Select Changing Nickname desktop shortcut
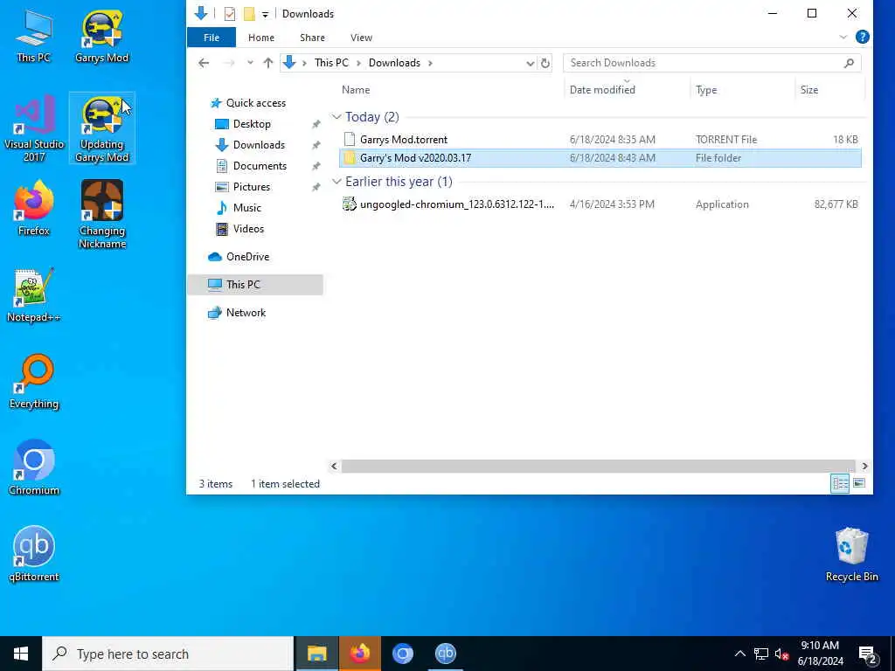This screenshot has height=671, width=895. pyautogui.click(x=101, y=215)
